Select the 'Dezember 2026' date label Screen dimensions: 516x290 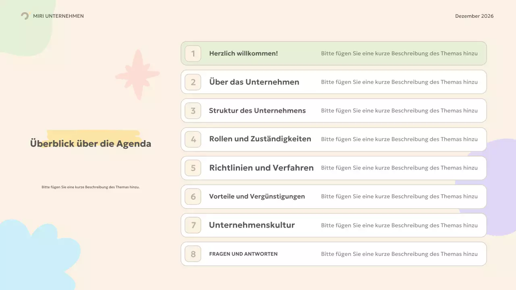(x=474, y=16)
